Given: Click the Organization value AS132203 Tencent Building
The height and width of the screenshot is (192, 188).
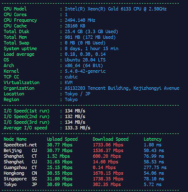Looking at the screenshot, I should click(122, 88).
